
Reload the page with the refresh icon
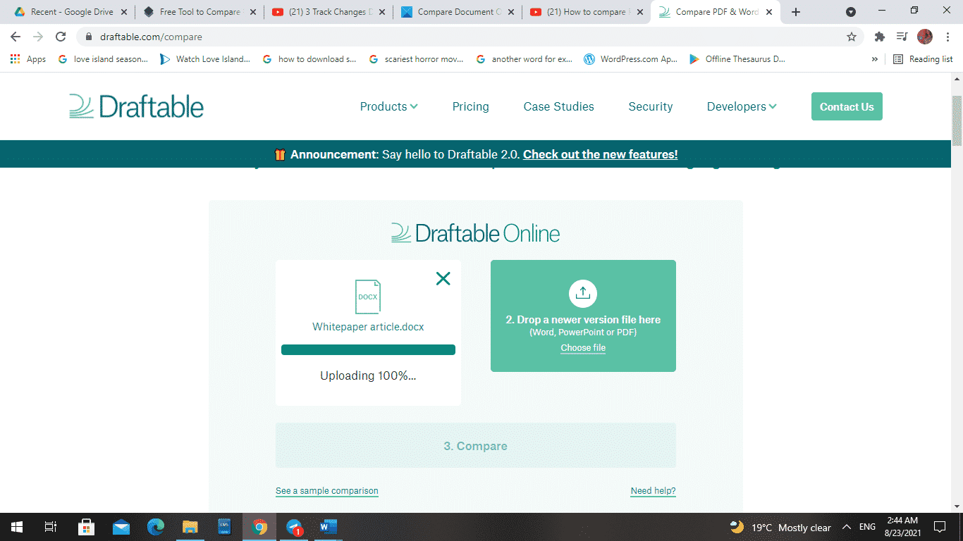coord(61,37)
